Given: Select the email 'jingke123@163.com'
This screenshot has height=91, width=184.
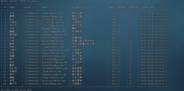Looking at the screenshot, I should point(53,47).
